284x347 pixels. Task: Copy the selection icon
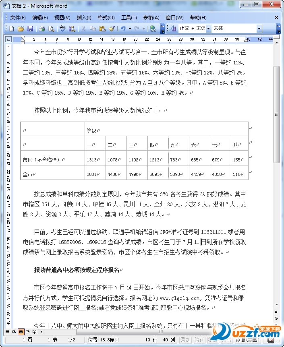click(x=93, y=28)
